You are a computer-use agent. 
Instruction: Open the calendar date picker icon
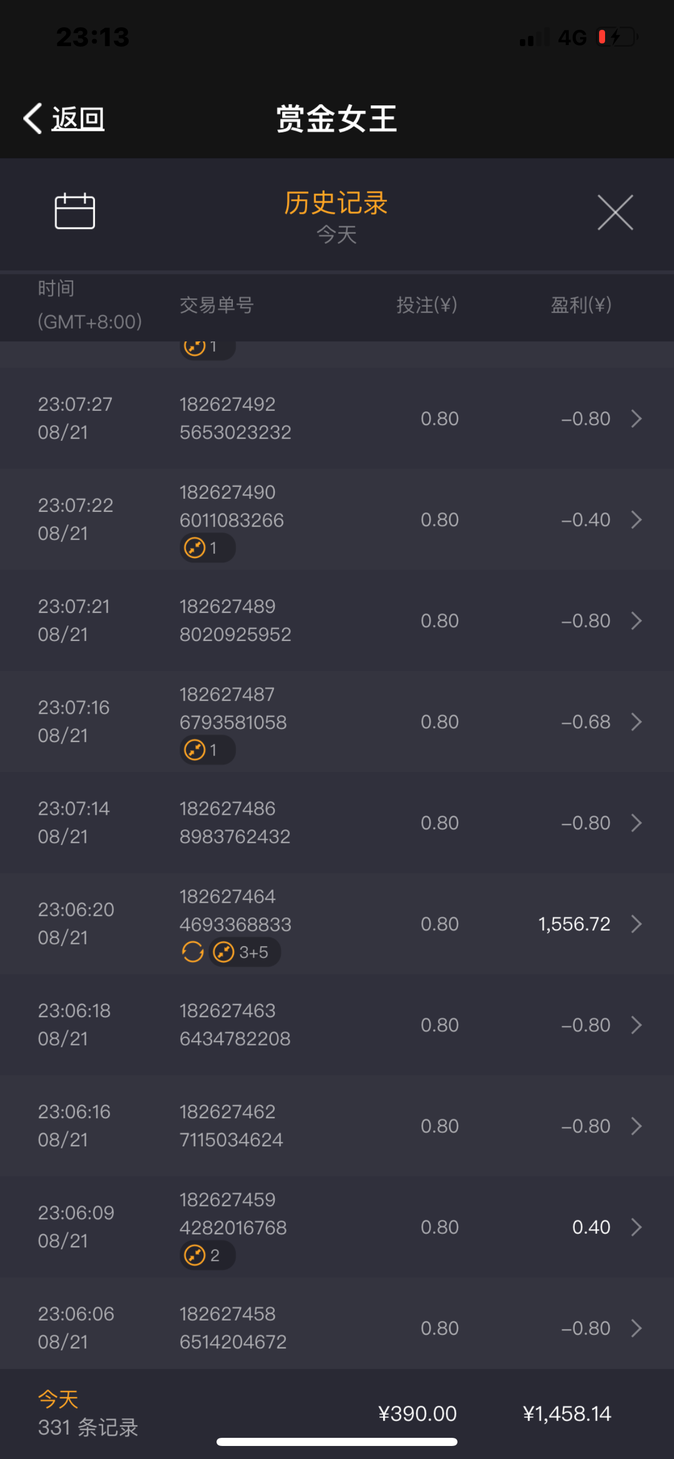[75, 211]
